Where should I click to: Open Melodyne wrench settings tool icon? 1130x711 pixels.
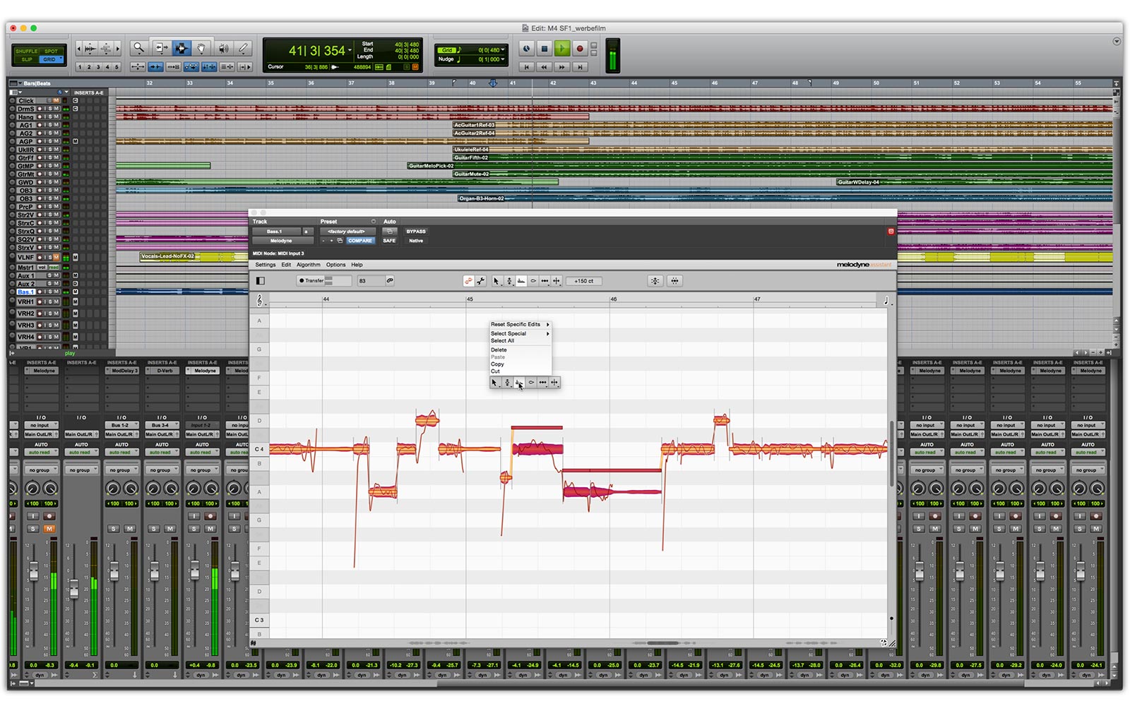pyautogui.click(x=481, y=281)
